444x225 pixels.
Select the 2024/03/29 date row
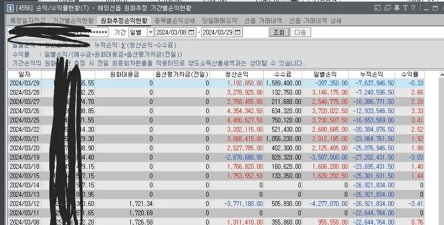(x=216, y=83)
